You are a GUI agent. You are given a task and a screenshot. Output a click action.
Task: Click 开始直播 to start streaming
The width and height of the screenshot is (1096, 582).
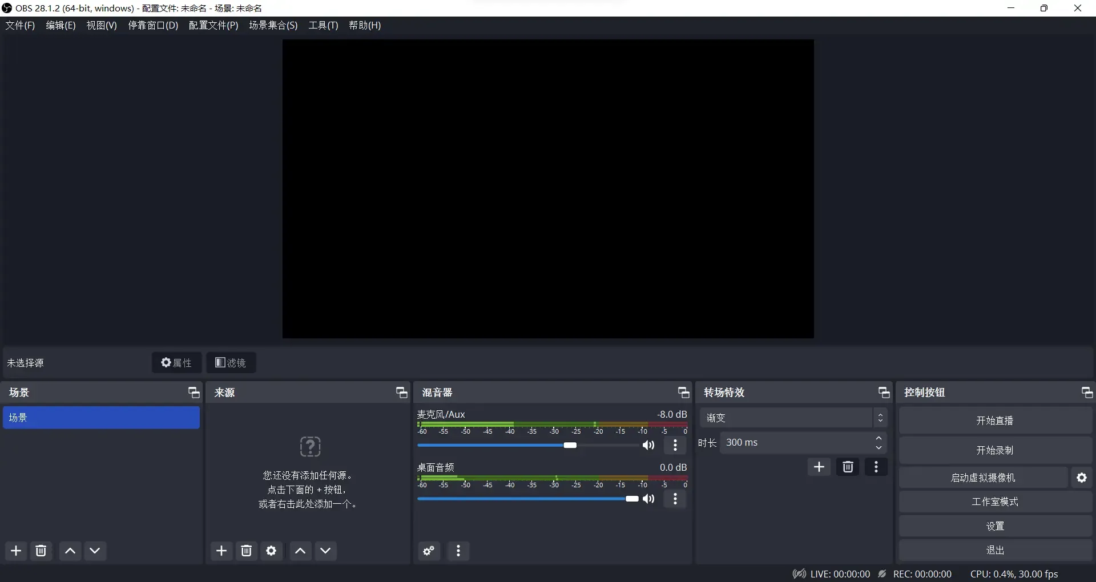tap(995, 421)
